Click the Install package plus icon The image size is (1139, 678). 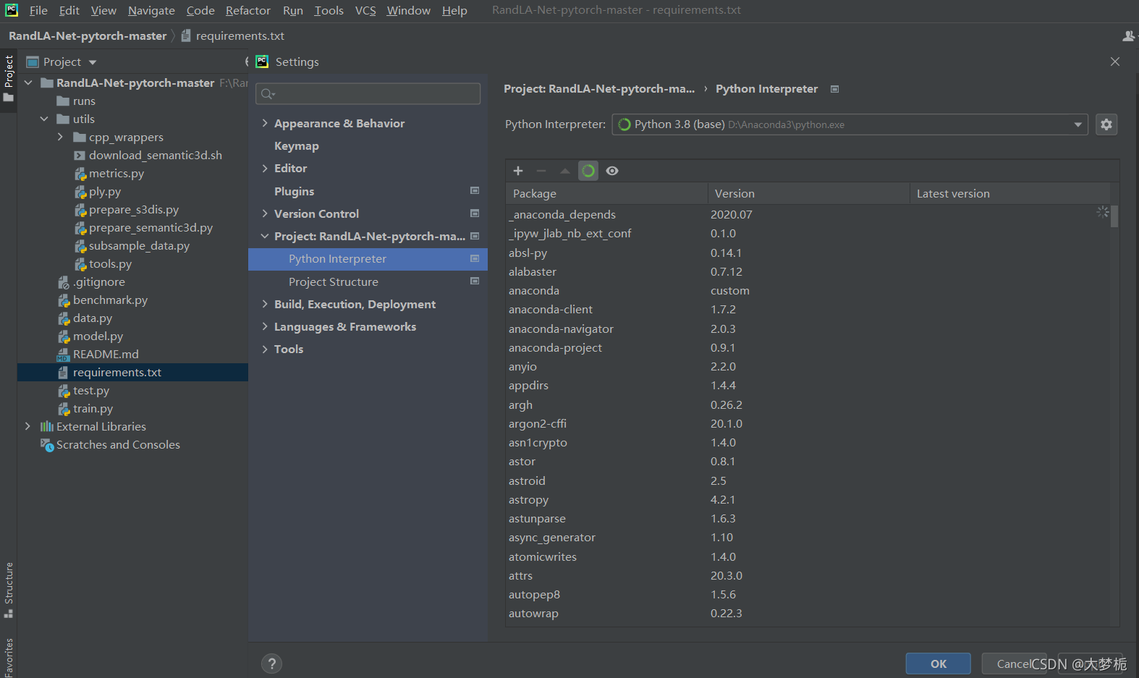point(518,171)
